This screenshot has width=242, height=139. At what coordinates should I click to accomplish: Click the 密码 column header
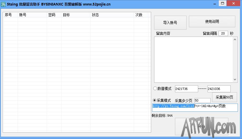click(54, 15)
